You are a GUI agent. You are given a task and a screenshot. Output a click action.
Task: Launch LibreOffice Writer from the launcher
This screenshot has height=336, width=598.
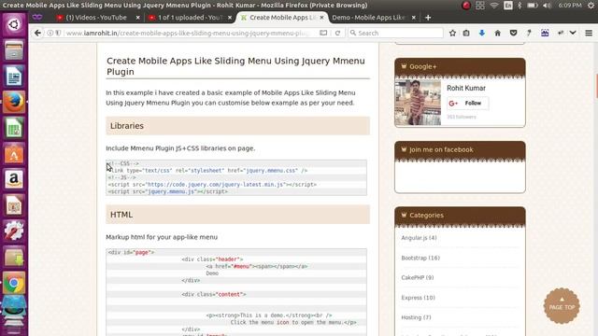[14, 77]
